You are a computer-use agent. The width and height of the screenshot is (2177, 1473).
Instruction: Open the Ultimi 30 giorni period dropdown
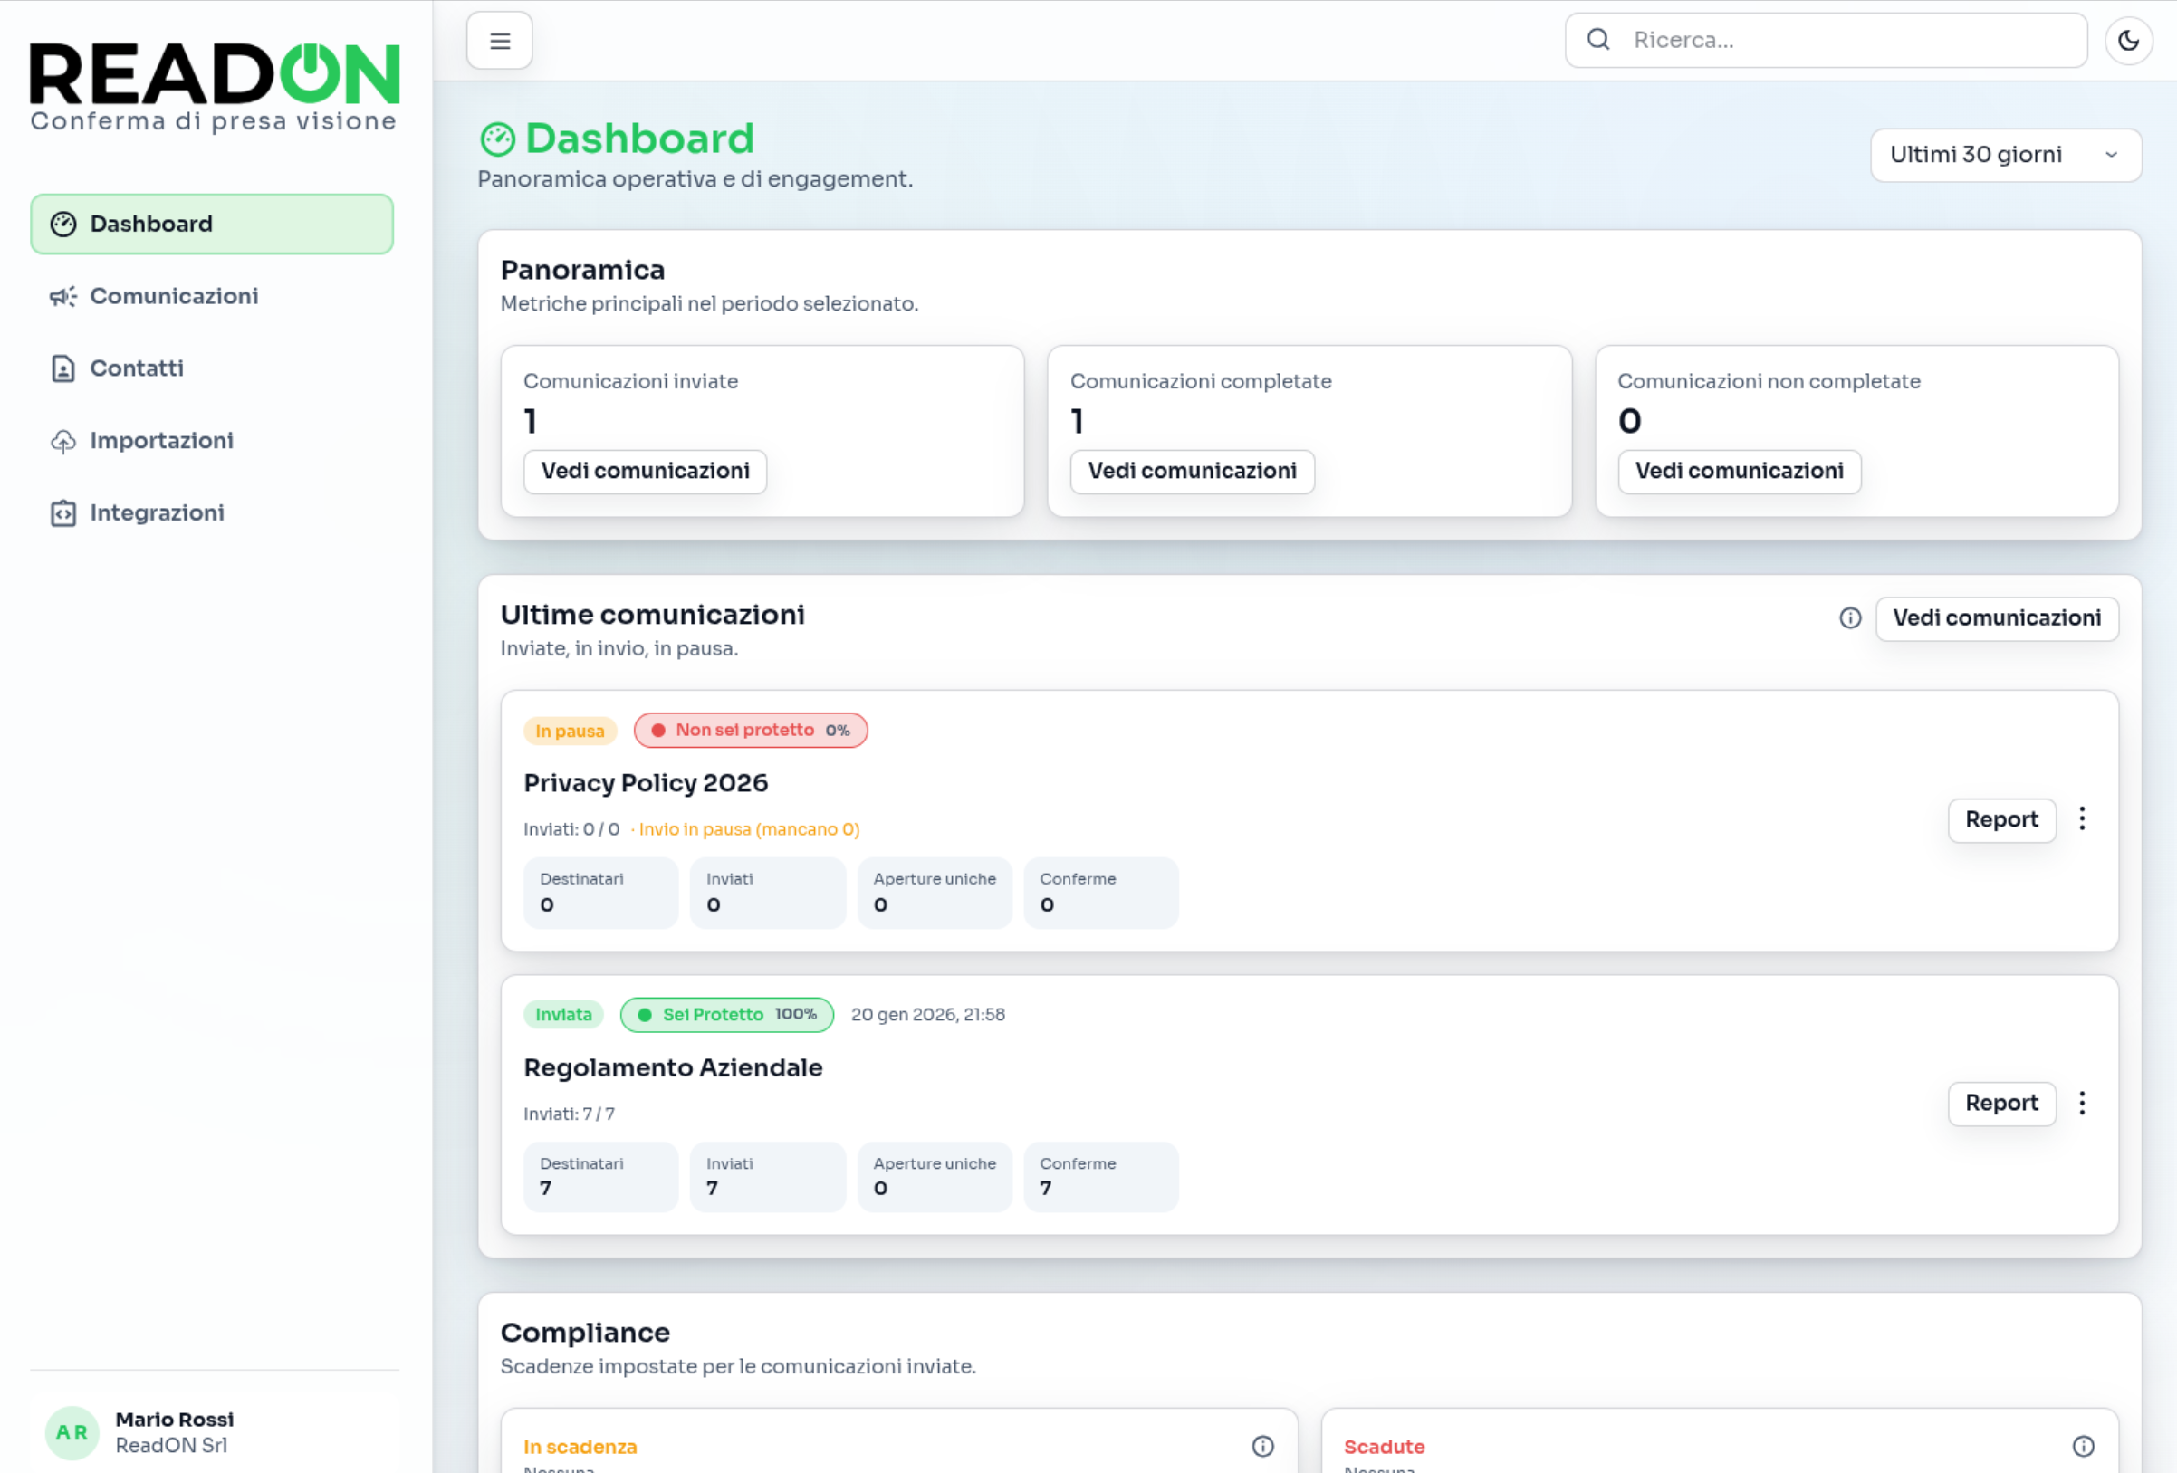click(x=2005, y=155)
